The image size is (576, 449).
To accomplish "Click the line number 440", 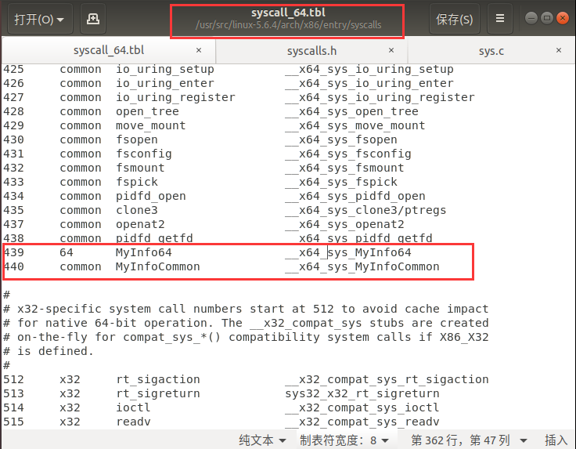I will click(x=13, y=266).
